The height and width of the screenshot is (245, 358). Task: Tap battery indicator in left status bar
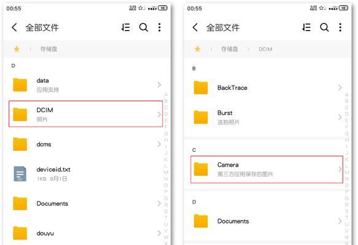coord(163,8)
